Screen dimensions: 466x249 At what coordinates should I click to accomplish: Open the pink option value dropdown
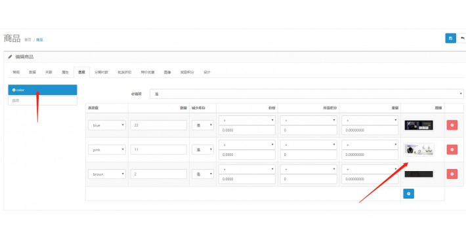(x=107, y=150)
